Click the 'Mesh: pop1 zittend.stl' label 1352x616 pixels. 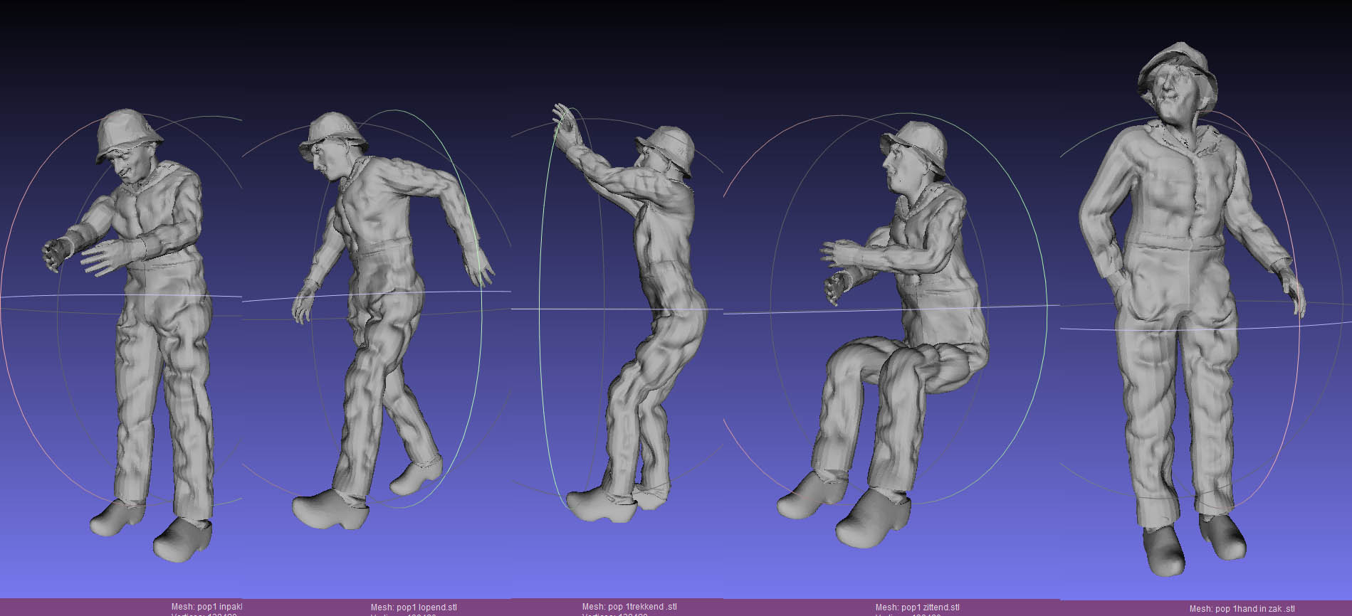click(x=917, y=607)
